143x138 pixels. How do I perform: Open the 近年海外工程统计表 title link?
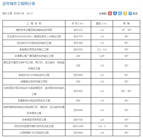pyautogui.click(x=19, y=4)
